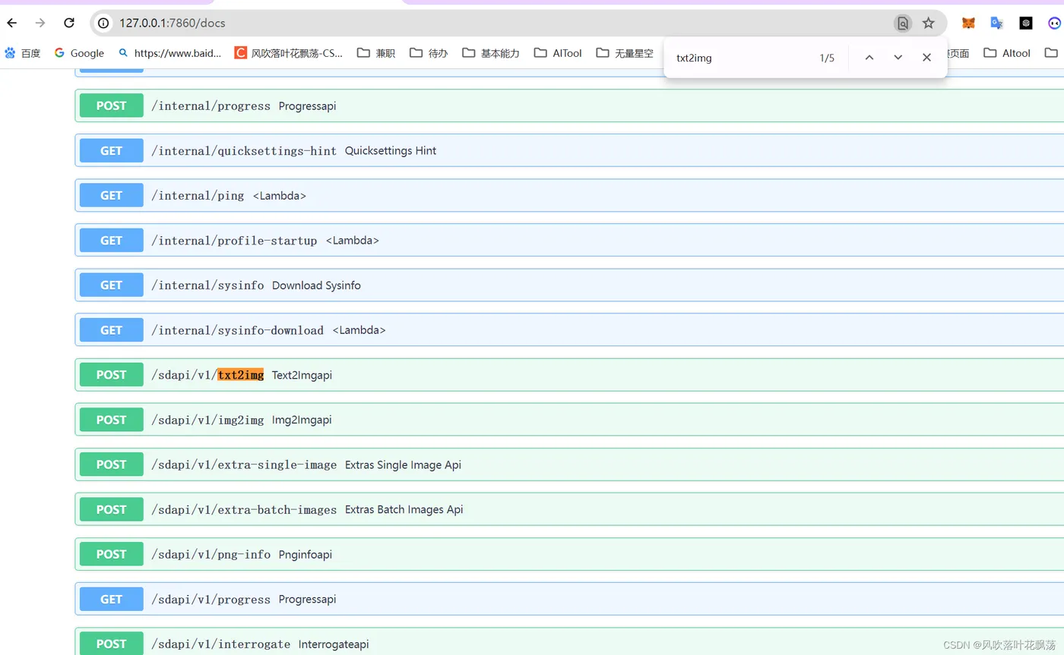
Task: Click the browser back arrow
Action: coord(11,23)
